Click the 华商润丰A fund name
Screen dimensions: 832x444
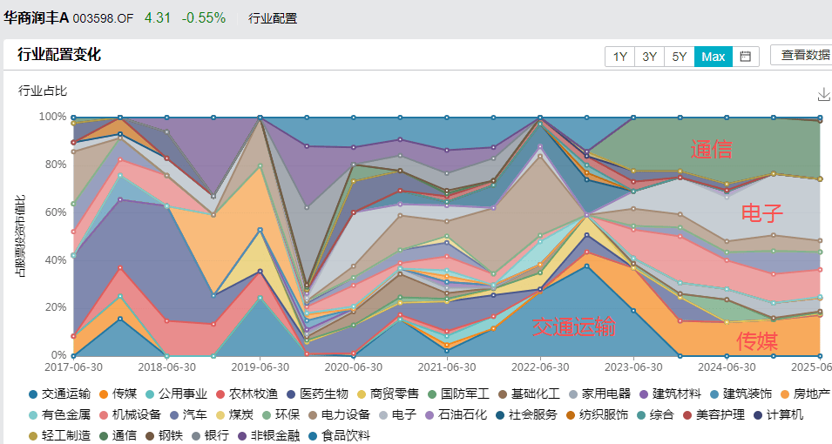(x=36, y=17)
